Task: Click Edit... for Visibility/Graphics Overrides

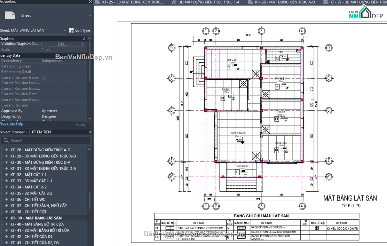Action: pyautogui.click(x=62, y=44)
